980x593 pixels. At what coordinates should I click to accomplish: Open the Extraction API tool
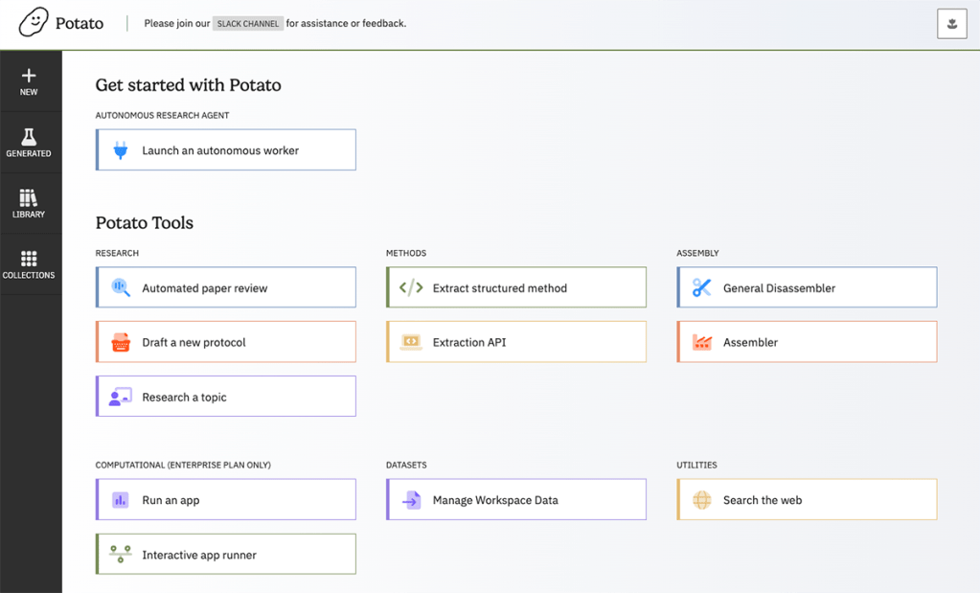[x=516, y=342]
